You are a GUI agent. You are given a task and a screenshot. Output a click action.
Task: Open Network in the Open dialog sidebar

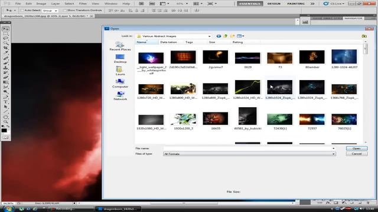click(x=120, y=95)
